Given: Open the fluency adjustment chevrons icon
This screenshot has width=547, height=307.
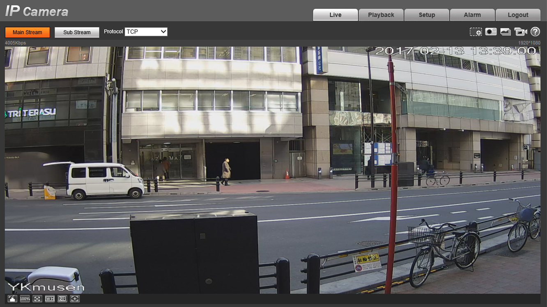Looking at the screenshot, I should [x=62, y=299].
